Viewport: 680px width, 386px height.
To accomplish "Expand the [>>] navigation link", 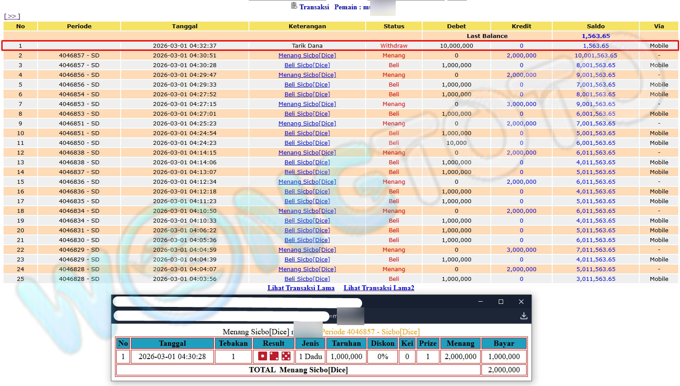I will (x=12, y=16).
